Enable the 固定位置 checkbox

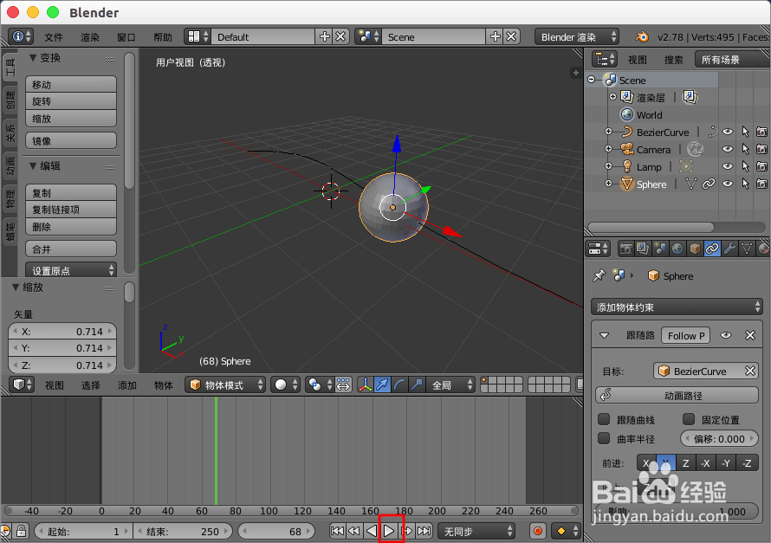(689, 419)
